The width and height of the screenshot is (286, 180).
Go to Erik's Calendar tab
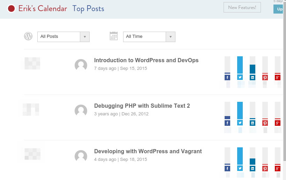coord(43,9)
